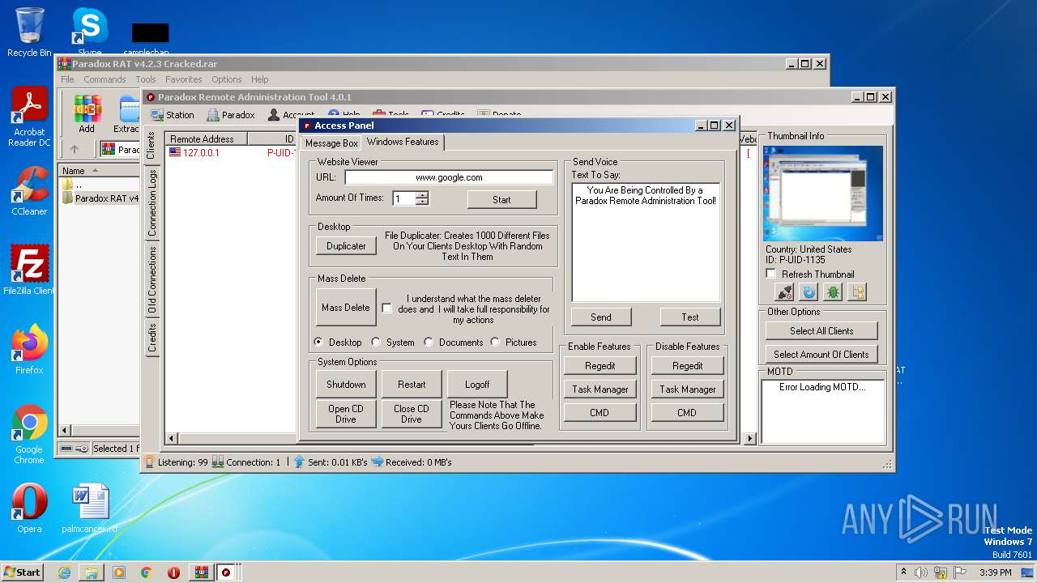Open the WinRAR Commands menu

point(105,79)
